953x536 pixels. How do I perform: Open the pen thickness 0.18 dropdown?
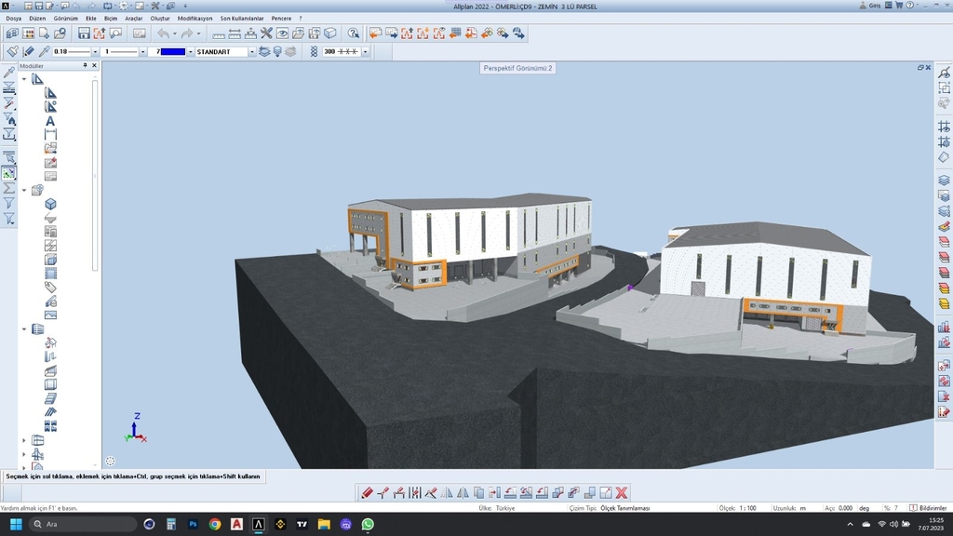96,52
